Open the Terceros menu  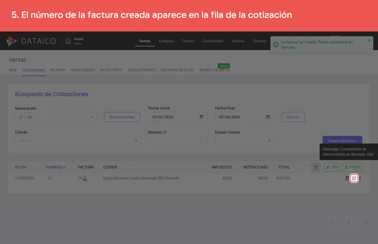click(x=260, y=41)
